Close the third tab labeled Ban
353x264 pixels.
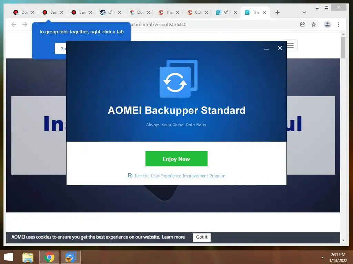91,12
